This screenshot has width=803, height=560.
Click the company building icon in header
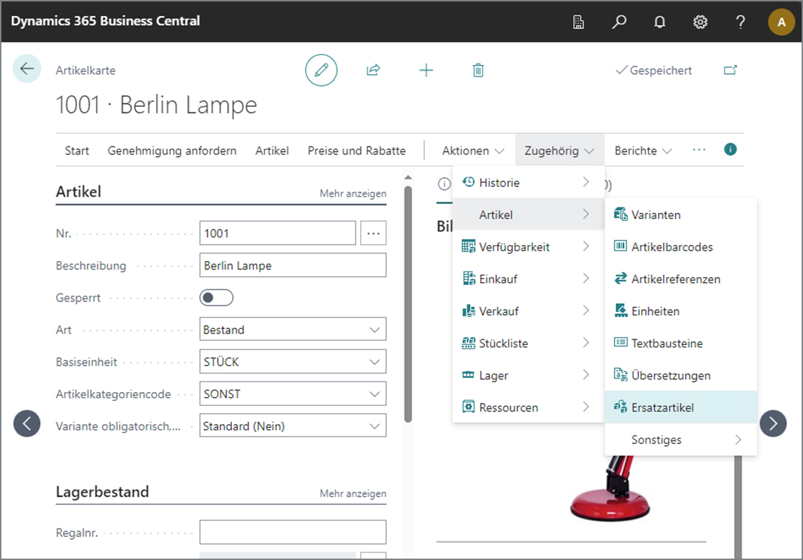578,22
